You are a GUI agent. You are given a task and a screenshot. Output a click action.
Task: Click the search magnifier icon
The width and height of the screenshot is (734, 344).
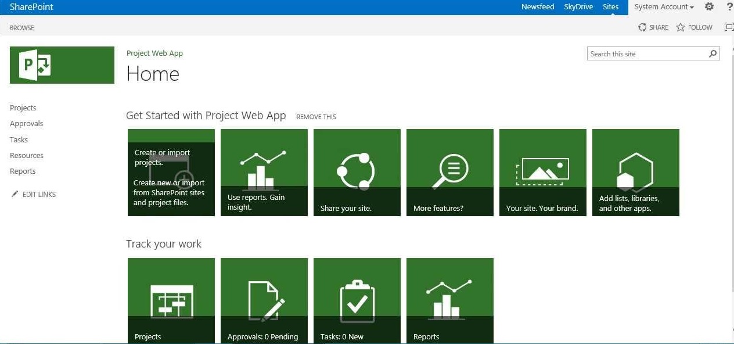[713, 54]
